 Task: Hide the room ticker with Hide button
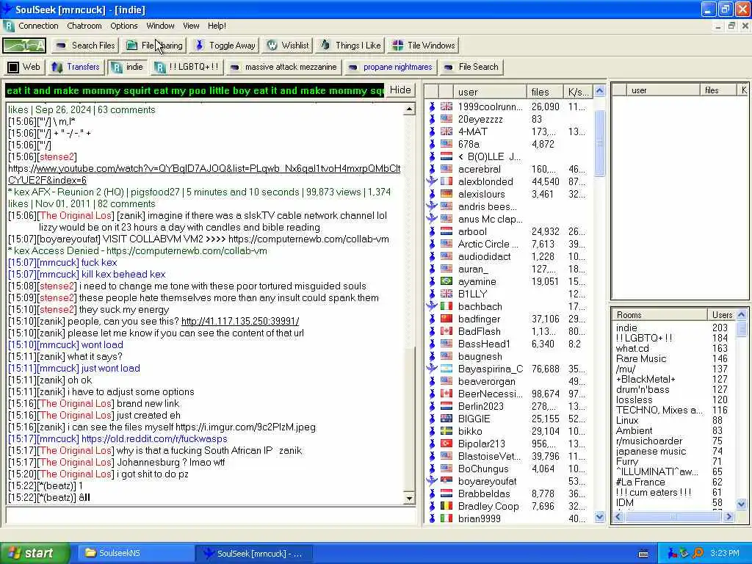pos(400,90)
